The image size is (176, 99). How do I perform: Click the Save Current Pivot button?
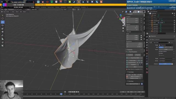click(133, 84)
